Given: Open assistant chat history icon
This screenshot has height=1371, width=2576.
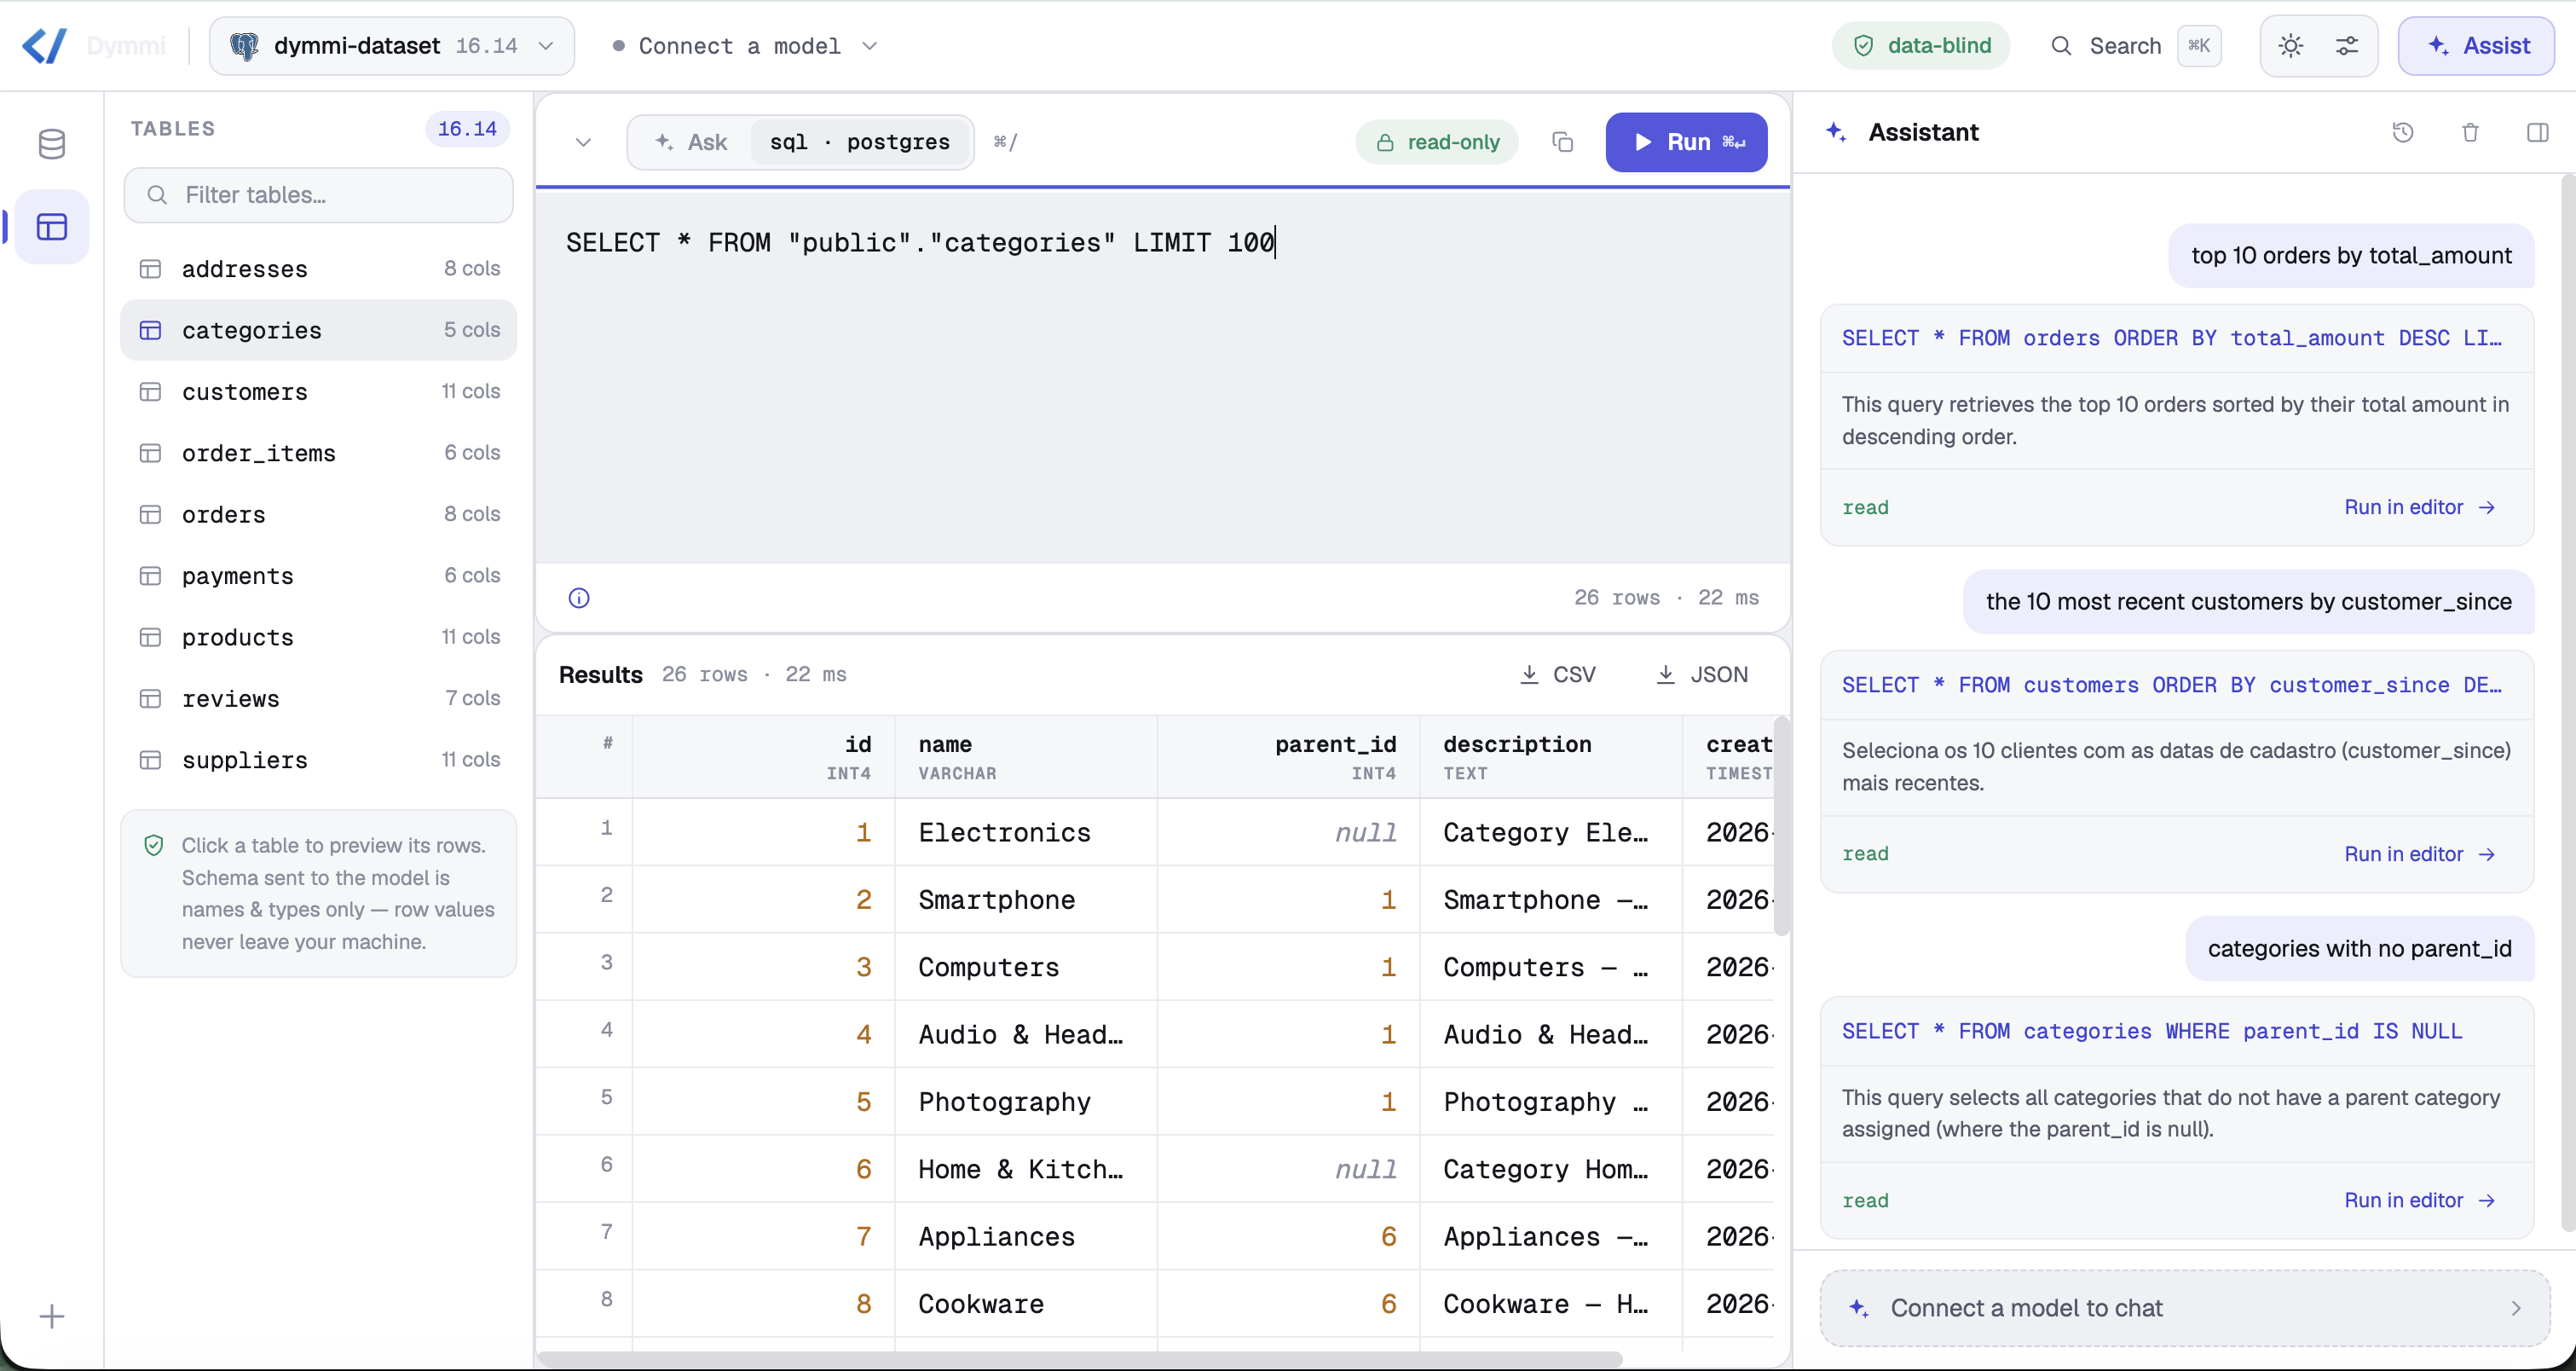Looking at the screenshot, I should pos(2403,132).
